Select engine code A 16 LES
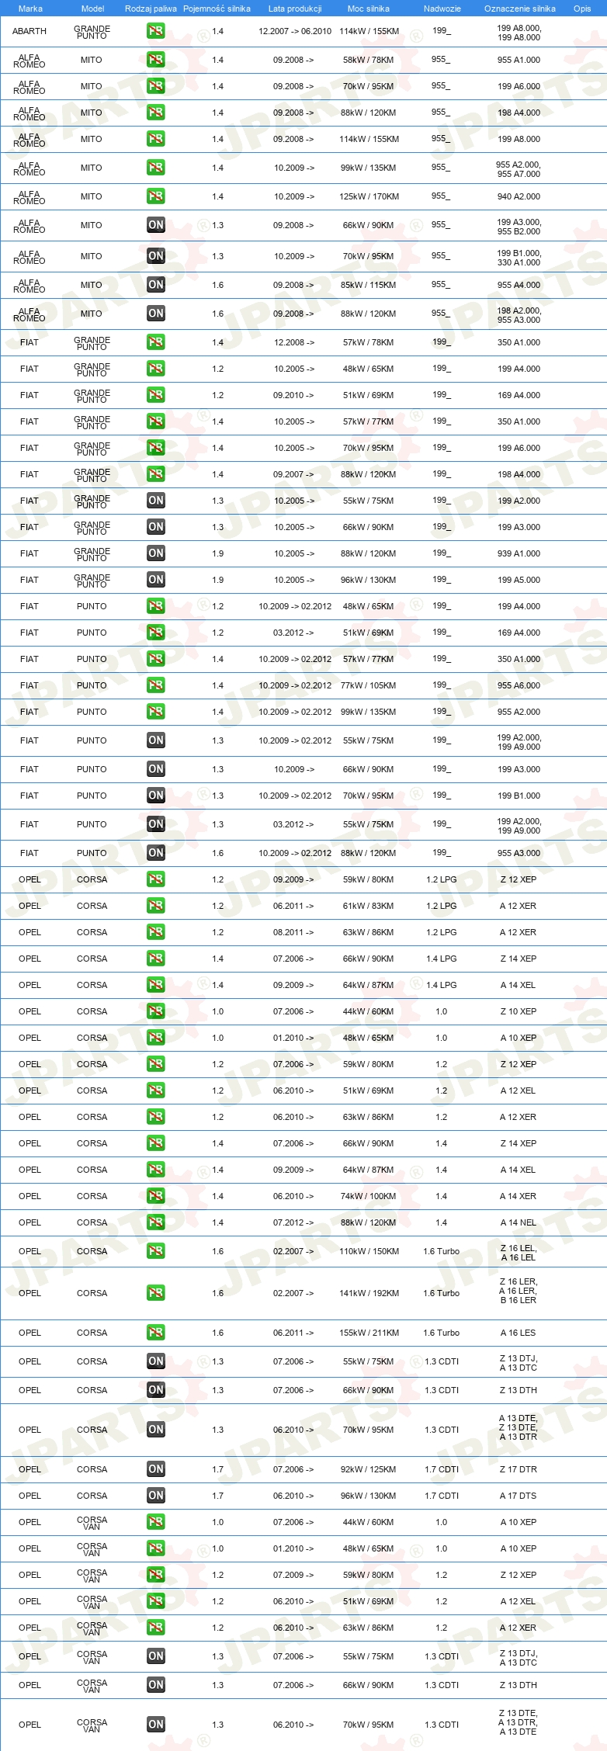Image resolution: width=607 pixels, height=1751 pixels. click(x=519, y=1333)
